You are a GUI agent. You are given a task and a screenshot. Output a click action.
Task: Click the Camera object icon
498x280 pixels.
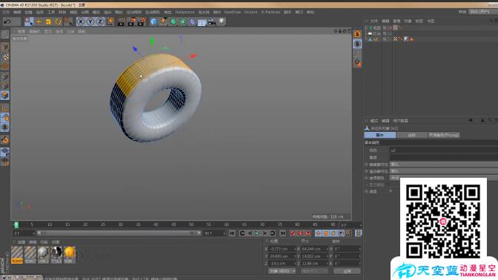(x=211, y=21)
